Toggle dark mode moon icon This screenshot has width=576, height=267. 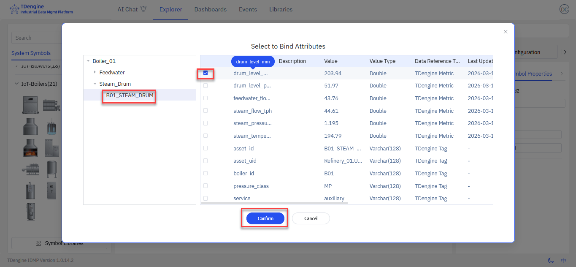click(551, 260)
